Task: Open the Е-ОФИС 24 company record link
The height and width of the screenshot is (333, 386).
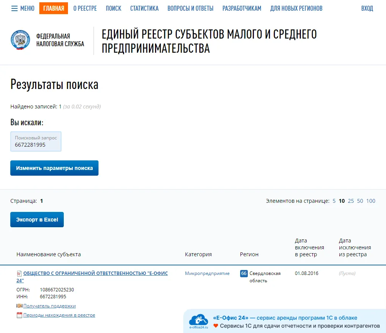Action: click(95, 274)
